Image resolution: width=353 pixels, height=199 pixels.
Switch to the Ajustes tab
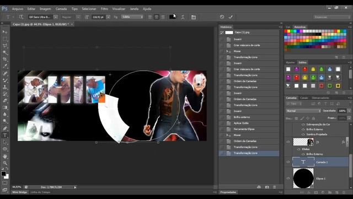click(x=290, y=62)
